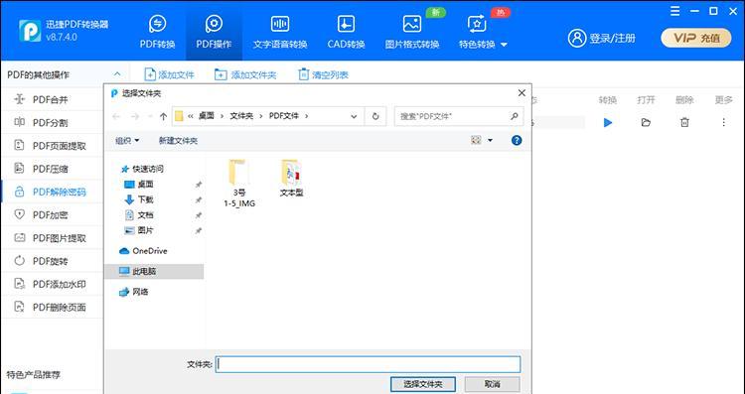
Task: Click the 添加文件夹 toolbar button
Action: pyautogui.click(x=245, y=74)
